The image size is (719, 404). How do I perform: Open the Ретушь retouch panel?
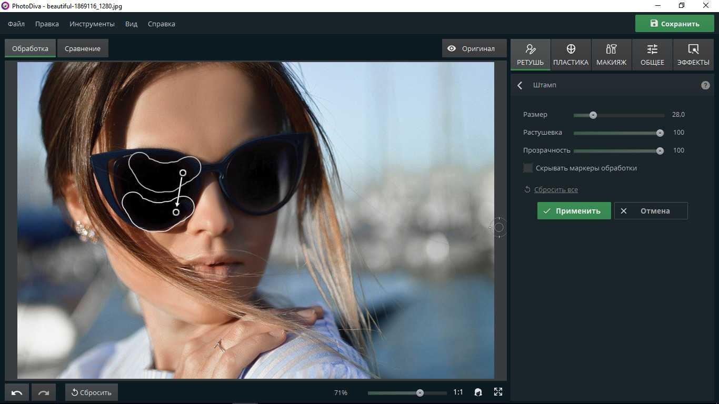click(x=530, y=55)
